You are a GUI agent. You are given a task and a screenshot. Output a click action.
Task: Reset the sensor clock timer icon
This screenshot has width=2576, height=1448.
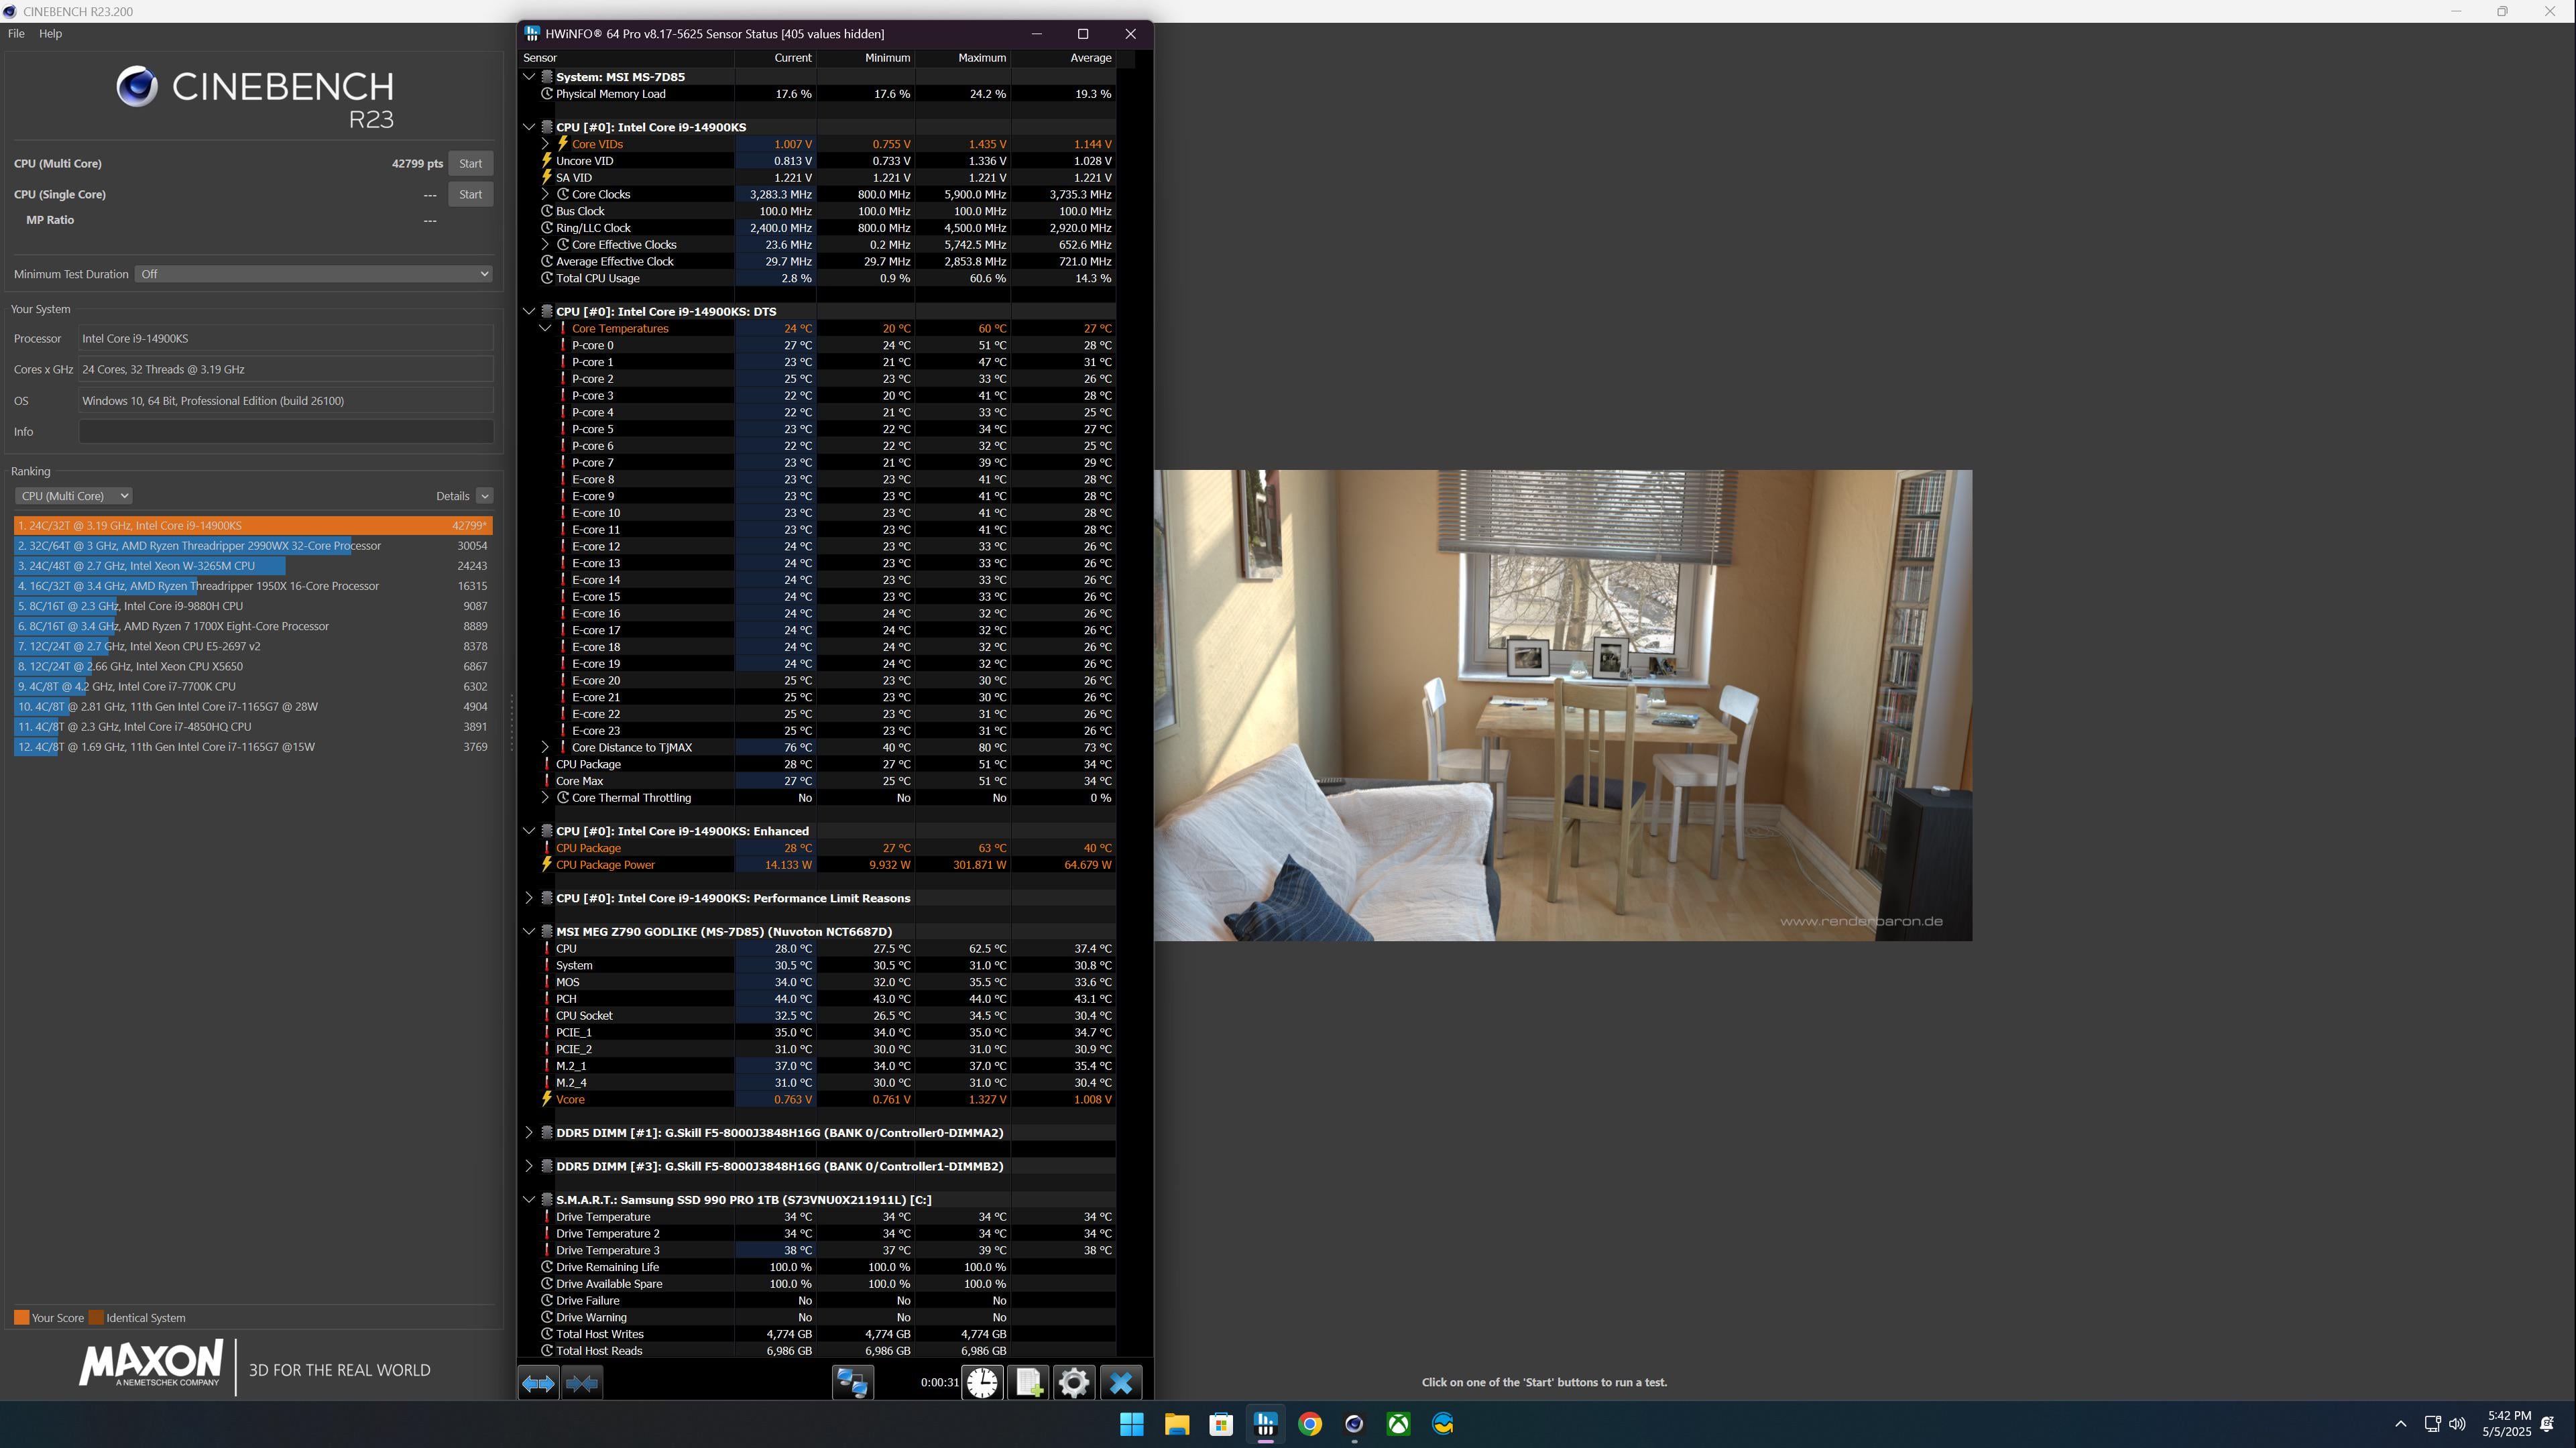pyautogui.click(x=982, y=1383)
